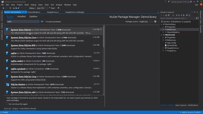Switch to PersonModel.cs tab
Image resolution: width=203 pixels, height=114 pixels.
point(34,12)
